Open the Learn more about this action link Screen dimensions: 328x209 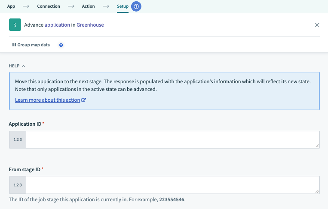[x=48, y=100]
